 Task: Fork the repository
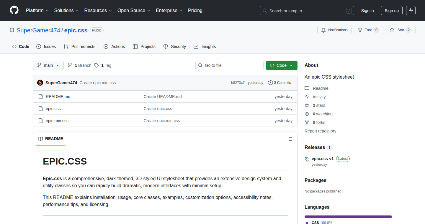pyautogui.click(x=369, y=30)
